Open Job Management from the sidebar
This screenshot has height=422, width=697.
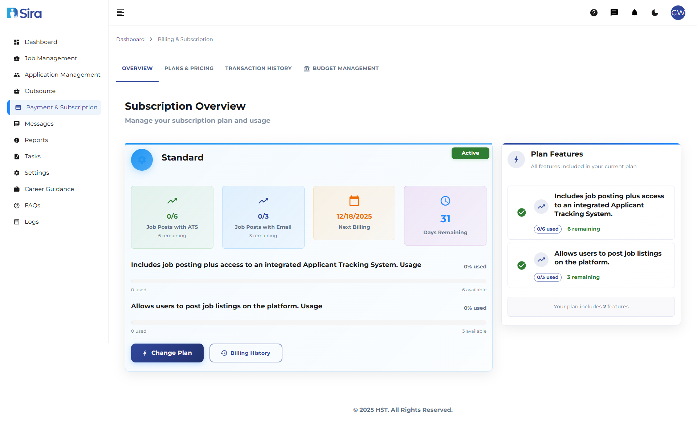[50, 58]
